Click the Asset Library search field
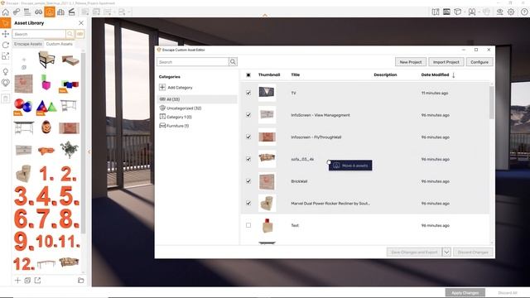 39,34
